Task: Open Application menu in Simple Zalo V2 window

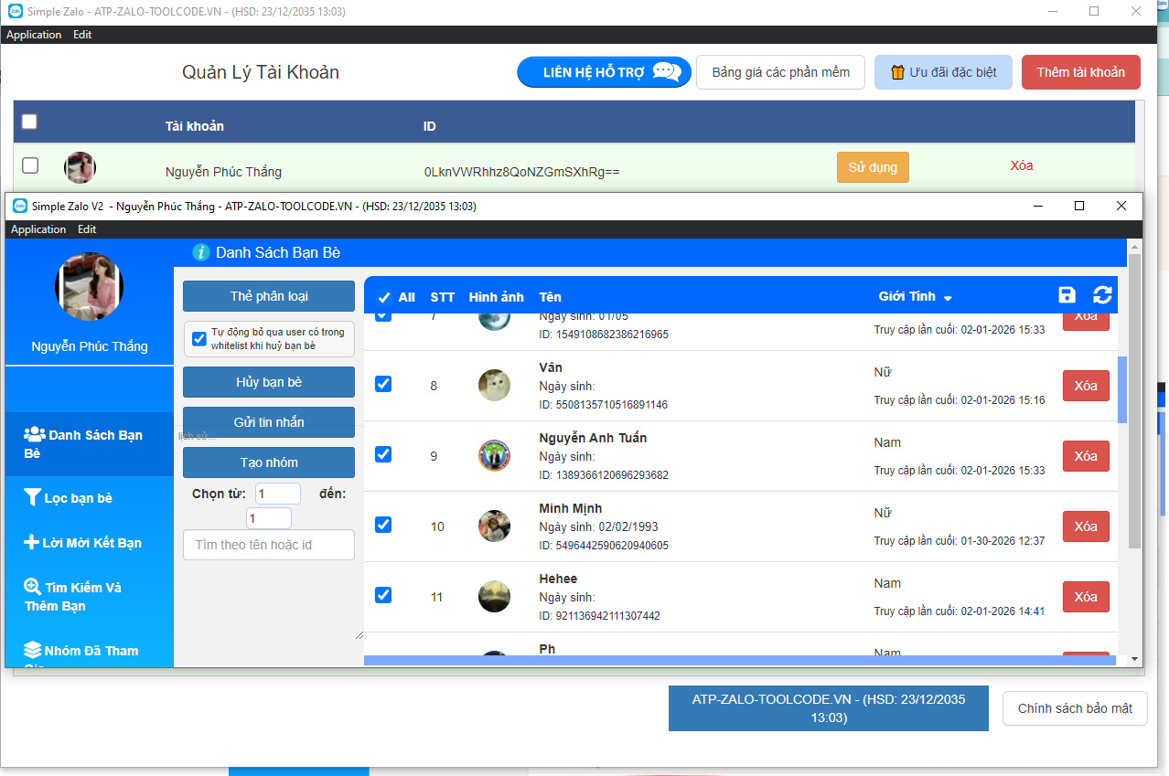Action: pos(38,229)
